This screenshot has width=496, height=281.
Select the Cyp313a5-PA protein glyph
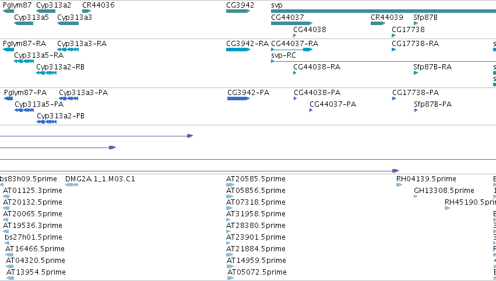[x=24, y=110]
